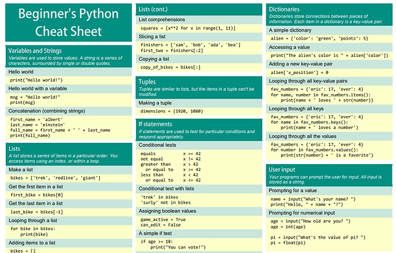This screenshot has height=253, width=396.
Task: Select the Dictionaries section header
Action: click(x=284, y=9)
